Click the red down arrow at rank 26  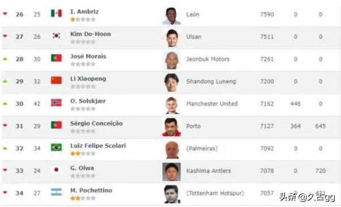[5, 14]
